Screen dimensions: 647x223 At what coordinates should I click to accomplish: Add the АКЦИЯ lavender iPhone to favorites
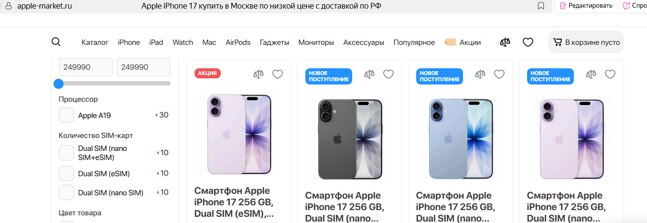(278, 74)
